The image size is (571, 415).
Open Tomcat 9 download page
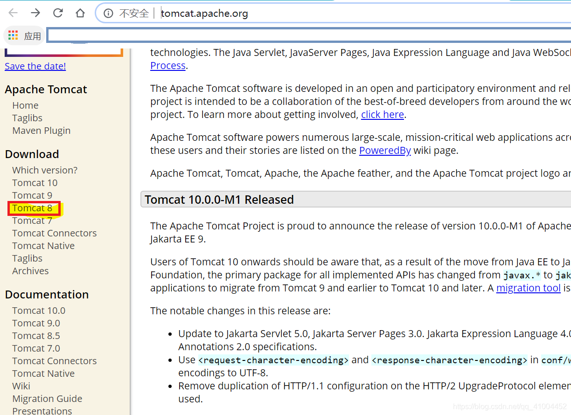click(32, 195)
